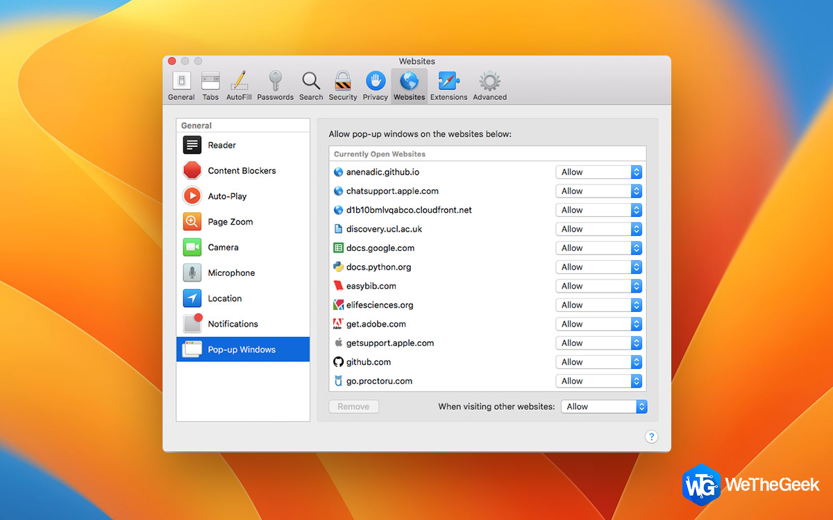Screen dimensions: 833x520
Task: Open Allow dropdown for docs.google.com
Action: coord(599,248)
